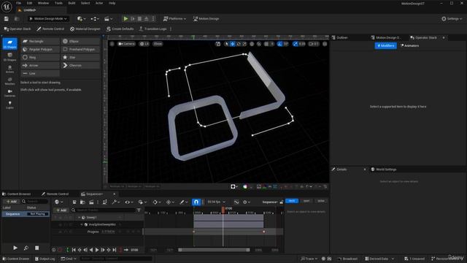Click the Sequencer playhead marker
The width and height of the screenshot is (467, 263).
coord(223,210)
